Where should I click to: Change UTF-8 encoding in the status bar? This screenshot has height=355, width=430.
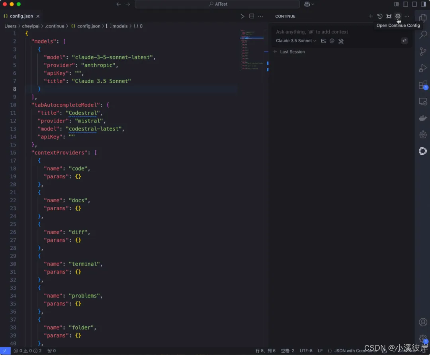306,351
